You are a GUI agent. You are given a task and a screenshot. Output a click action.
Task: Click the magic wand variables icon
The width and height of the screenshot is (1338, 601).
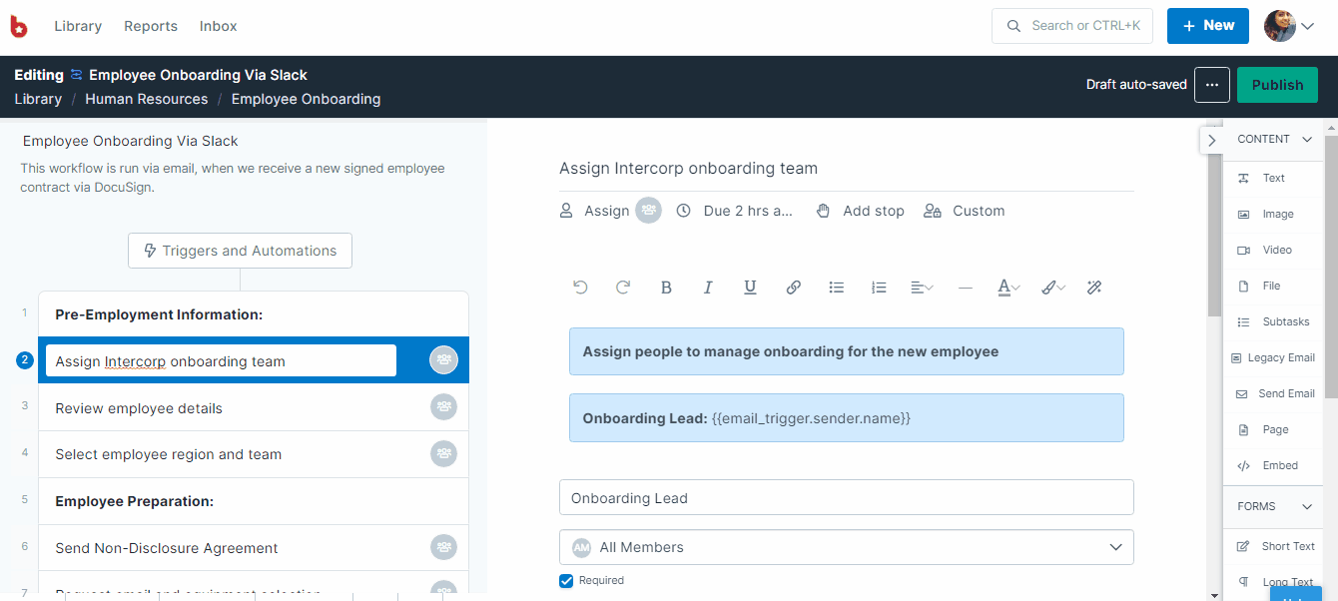pyautogui.click(x=1094, y=288)
